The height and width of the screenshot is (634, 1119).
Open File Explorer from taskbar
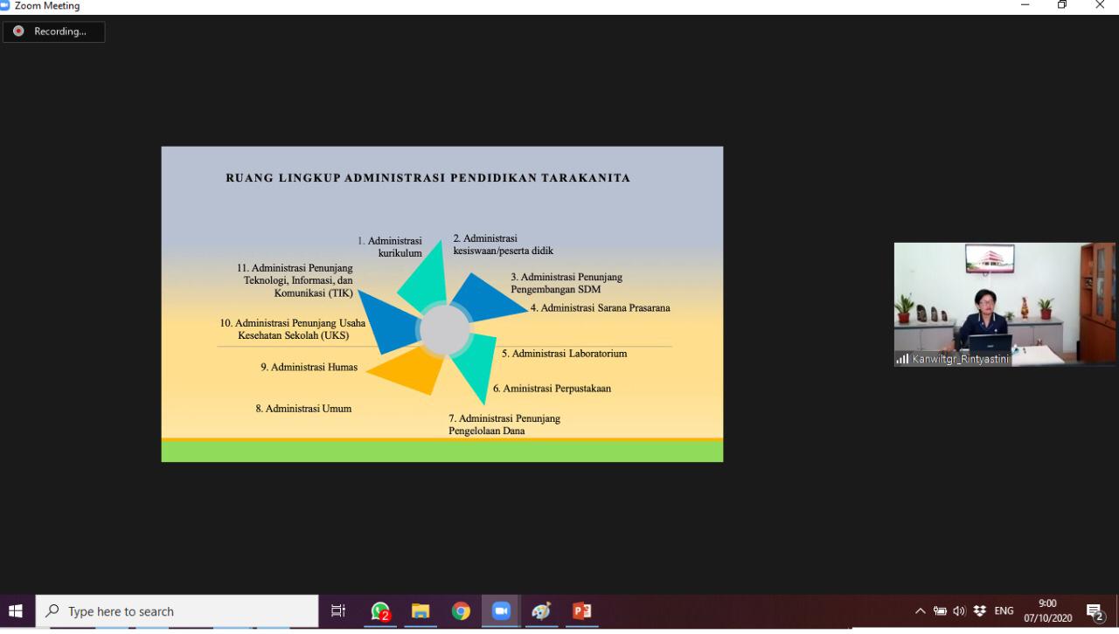pos(420,611)
